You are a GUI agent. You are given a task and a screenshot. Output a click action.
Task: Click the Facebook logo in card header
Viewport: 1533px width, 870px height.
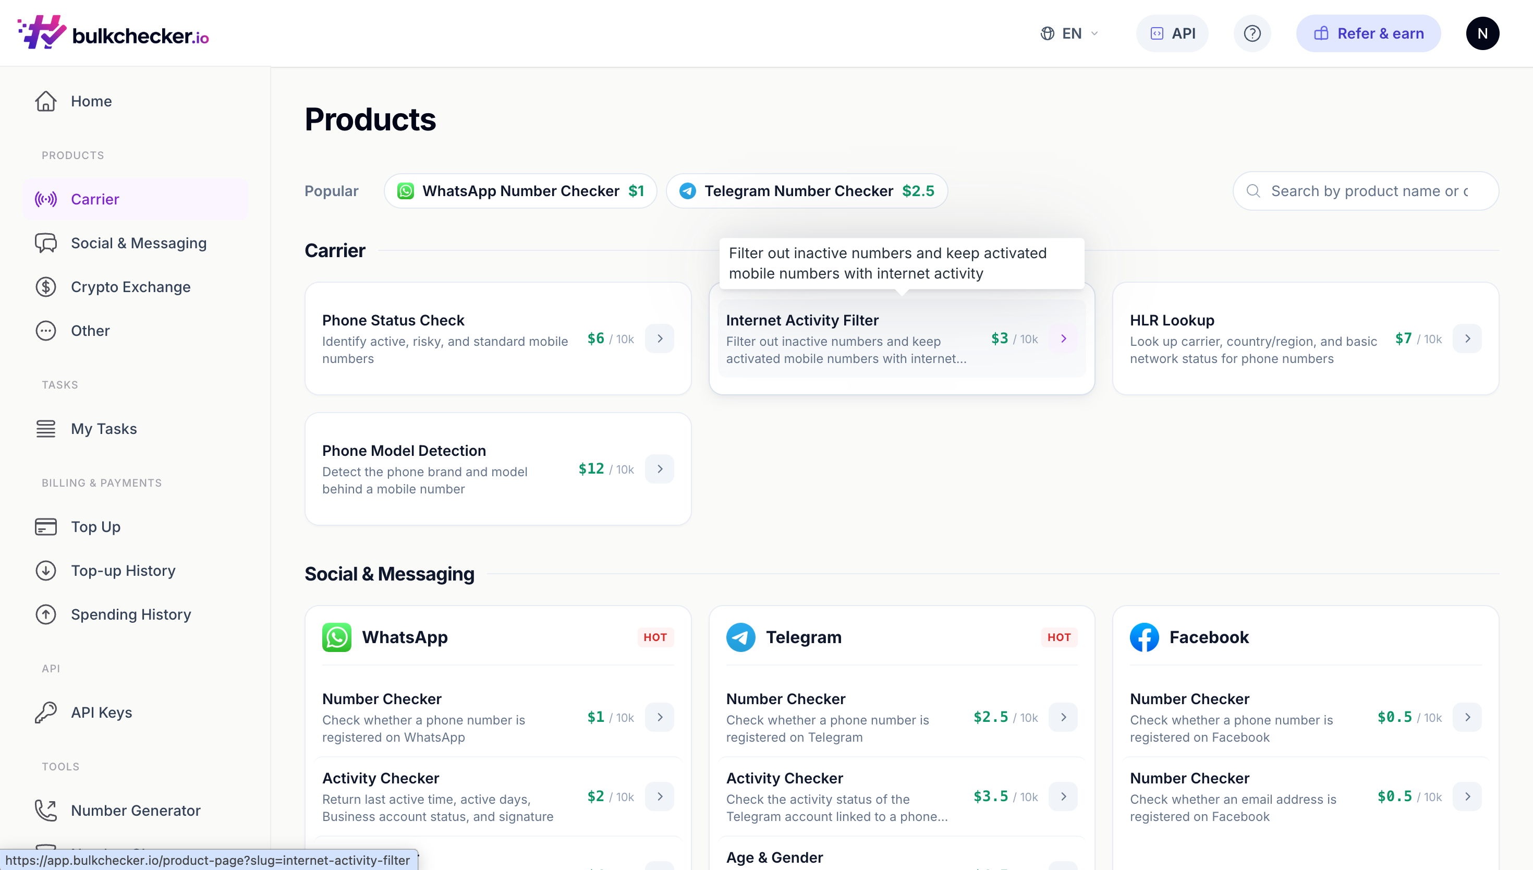click(x=1144, y=637)
